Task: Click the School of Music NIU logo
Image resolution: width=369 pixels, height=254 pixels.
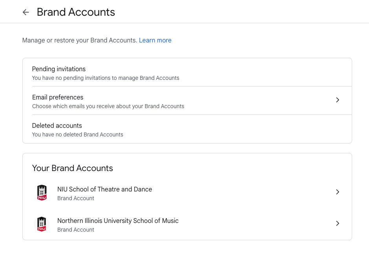Action: 42,224
